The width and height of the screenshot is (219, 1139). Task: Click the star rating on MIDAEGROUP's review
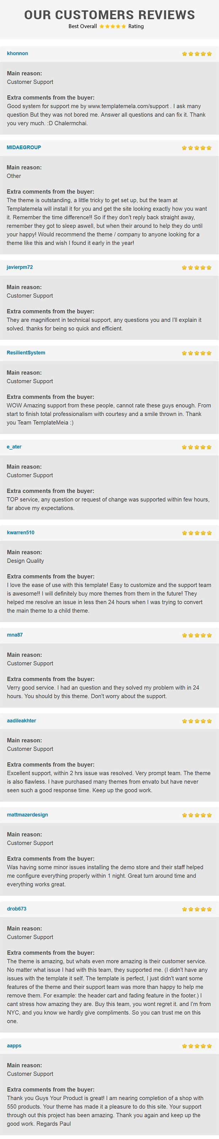pos(197,148)
